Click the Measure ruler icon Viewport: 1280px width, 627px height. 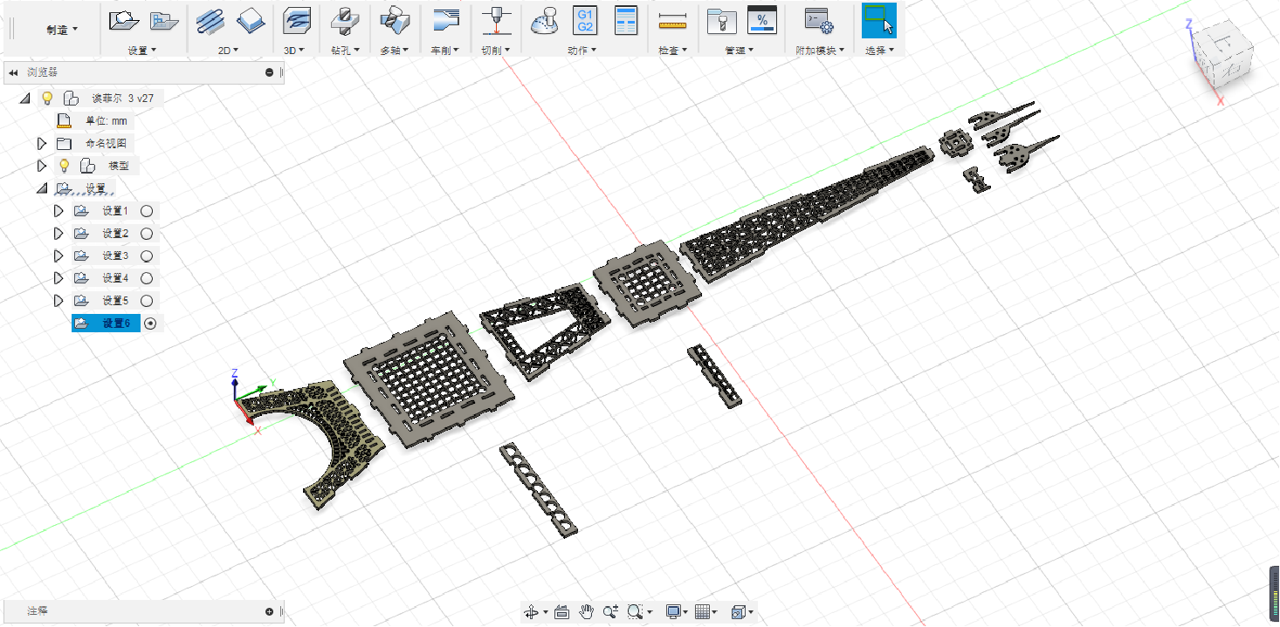672,19
